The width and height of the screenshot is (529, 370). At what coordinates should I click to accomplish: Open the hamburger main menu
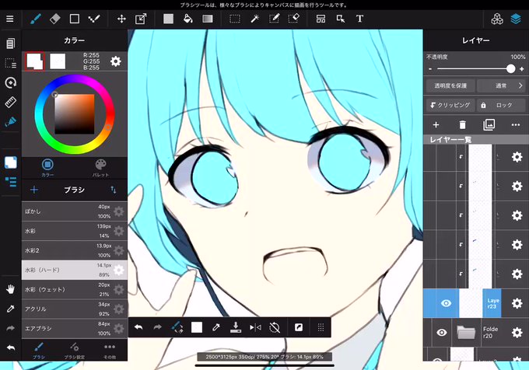coord(10,19)
